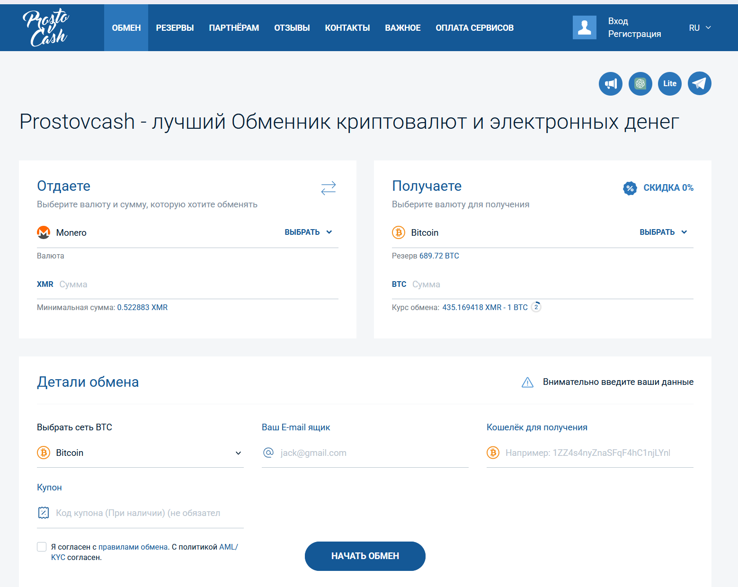Click the Monero coin icon
Viewport: 738px width, 587px height.
(44, 232)
